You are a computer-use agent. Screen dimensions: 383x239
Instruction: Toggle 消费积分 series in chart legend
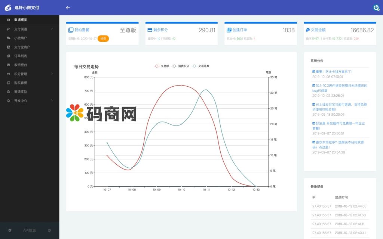(x=180, y=66)
